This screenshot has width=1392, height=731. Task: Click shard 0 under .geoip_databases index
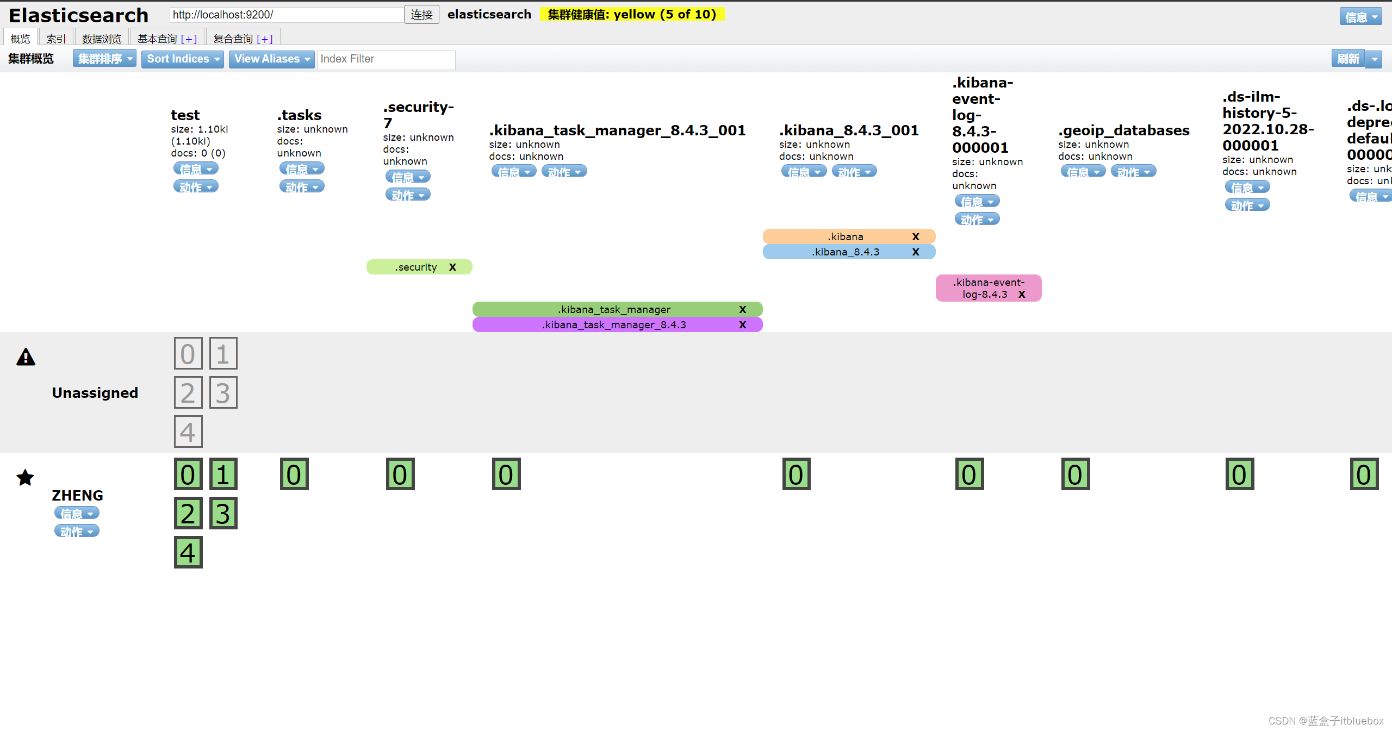tap(1075, 474)
